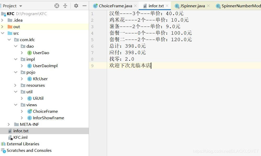Click the 找零: 2.0 line
Viewport: 261px width, 156px height.
122,59
